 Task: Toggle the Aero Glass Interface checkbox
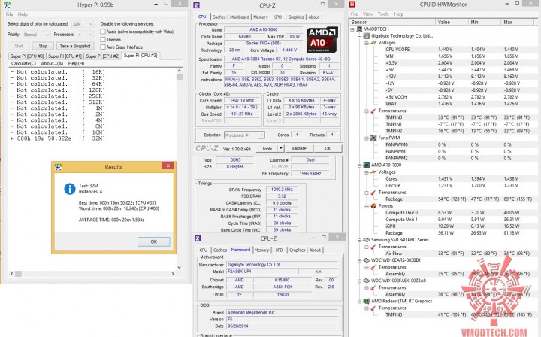point(103,47)
